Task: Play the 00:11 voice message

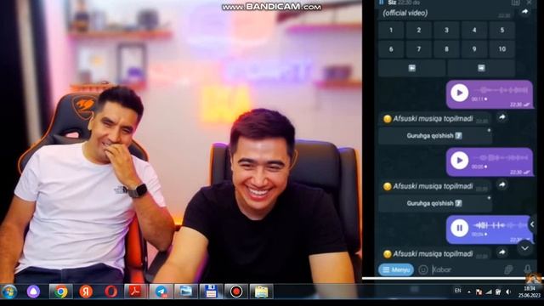Action: pos(459,93)
